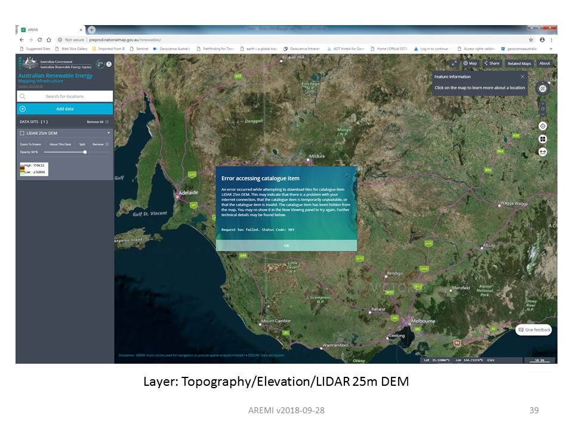The height and width of the screenshot is (430, 573).
Task: Click the Australian Renewable Energy title
Action: [x=55, y=76]
